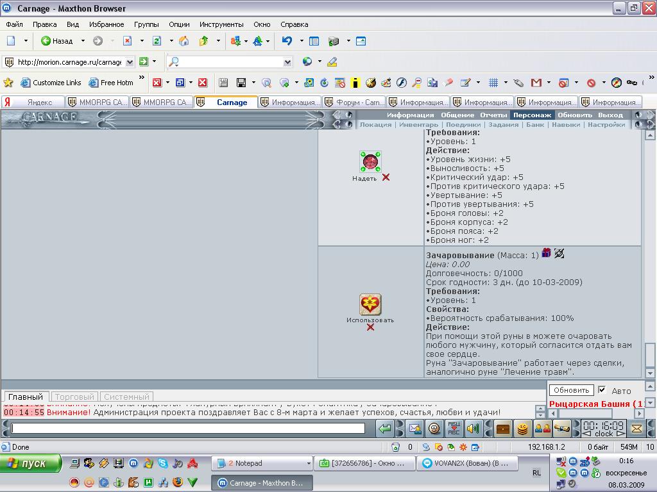Click the Home page toolbar icon

point(184,41)
